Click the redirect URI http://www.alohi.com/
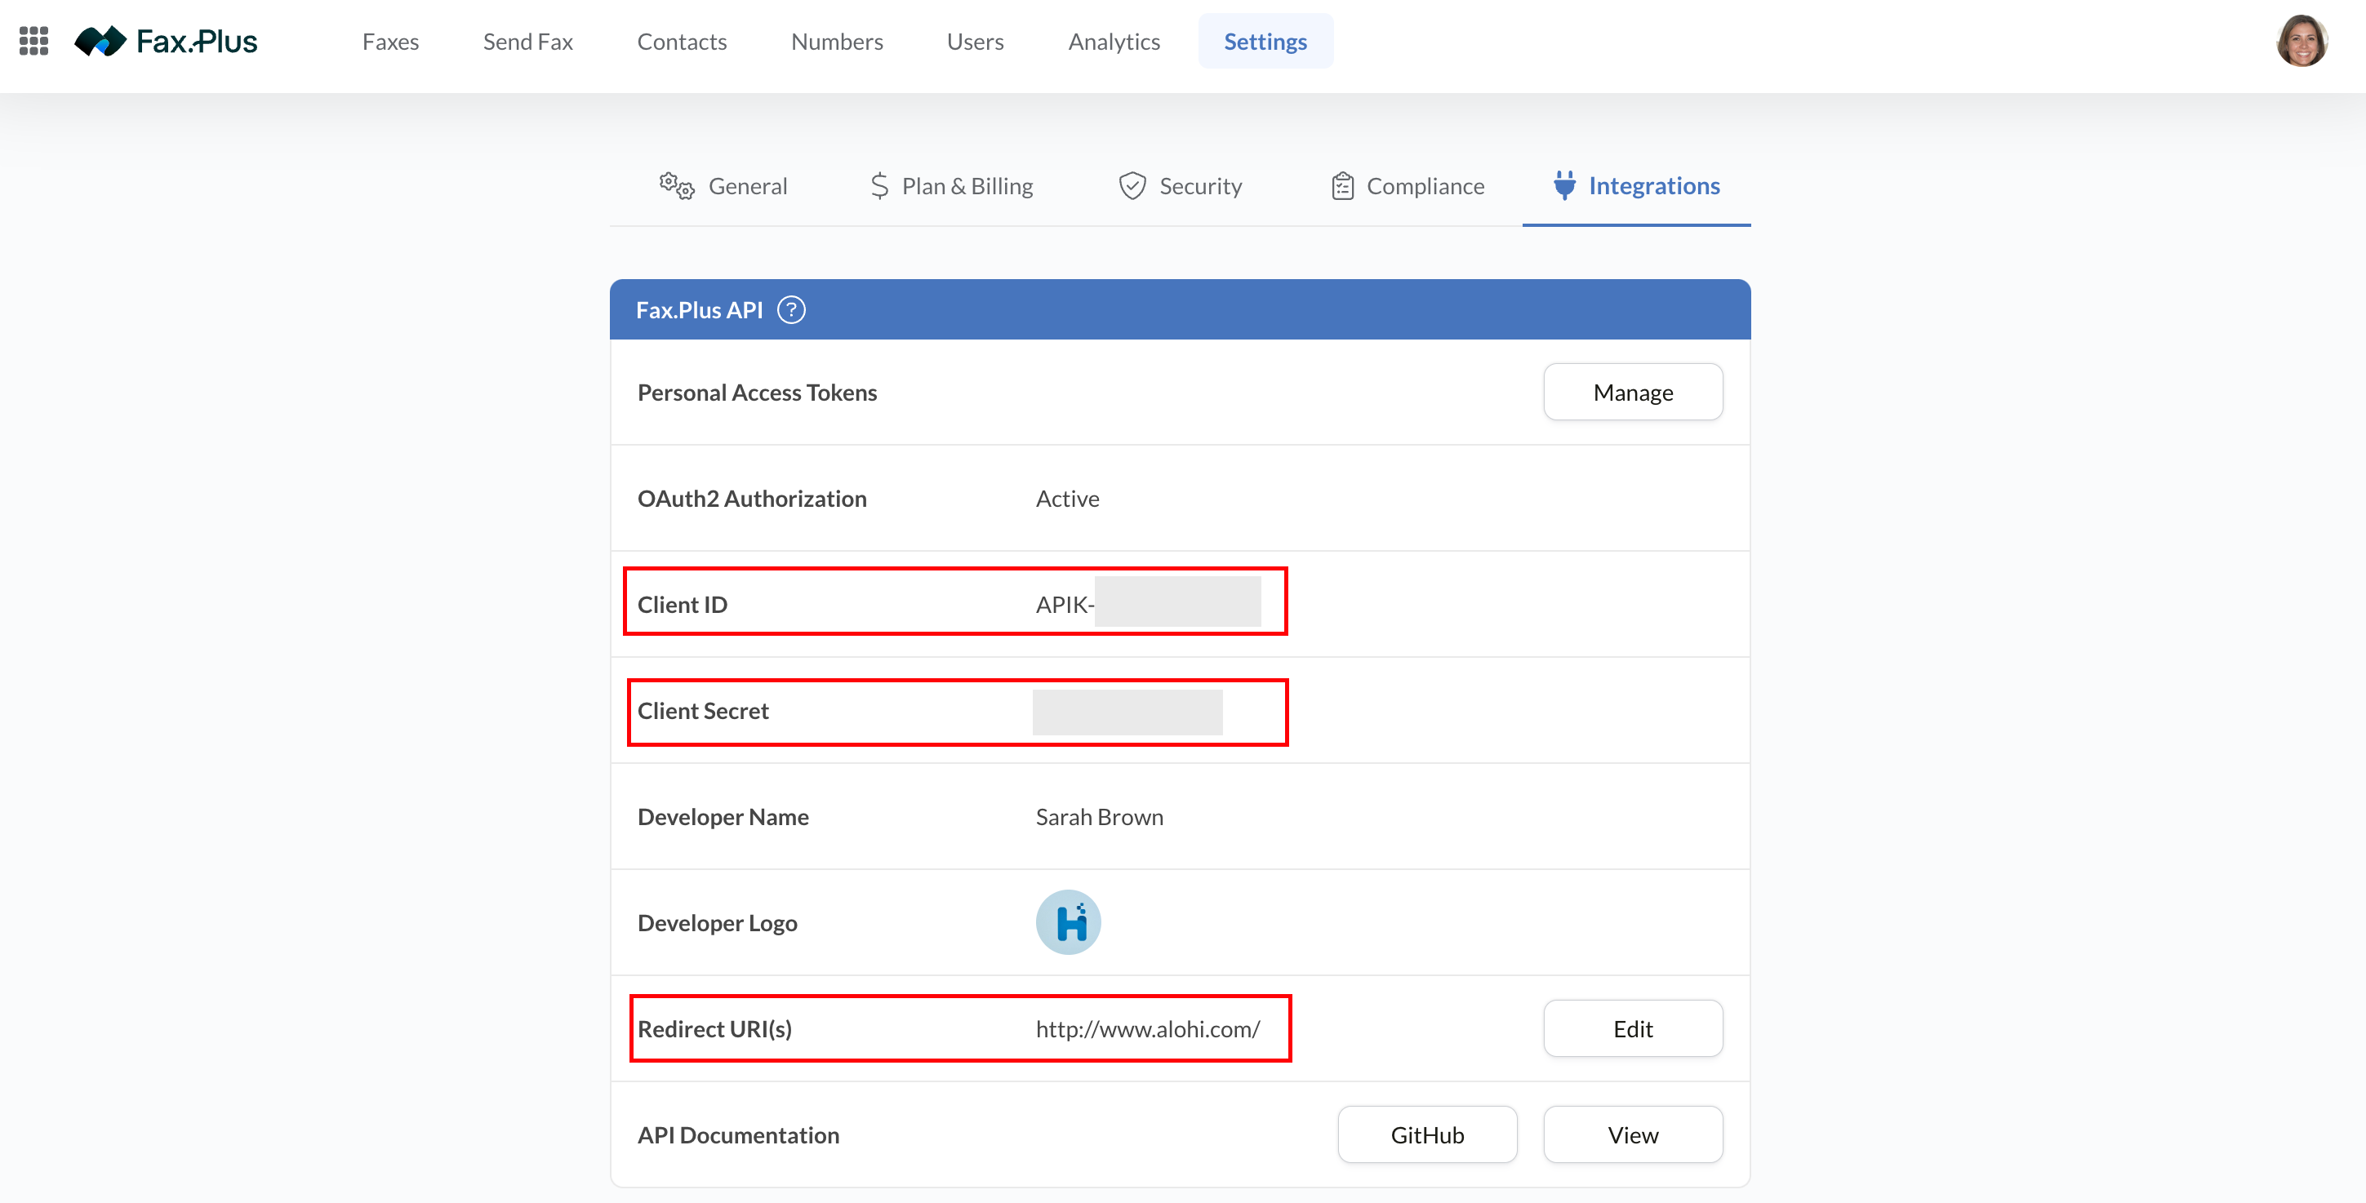This screenshot has height=1203, width=2366. 1147,1029
